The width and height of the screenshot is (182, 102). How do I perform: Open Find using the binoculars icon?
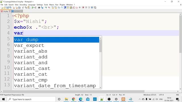tap(39, 8)
